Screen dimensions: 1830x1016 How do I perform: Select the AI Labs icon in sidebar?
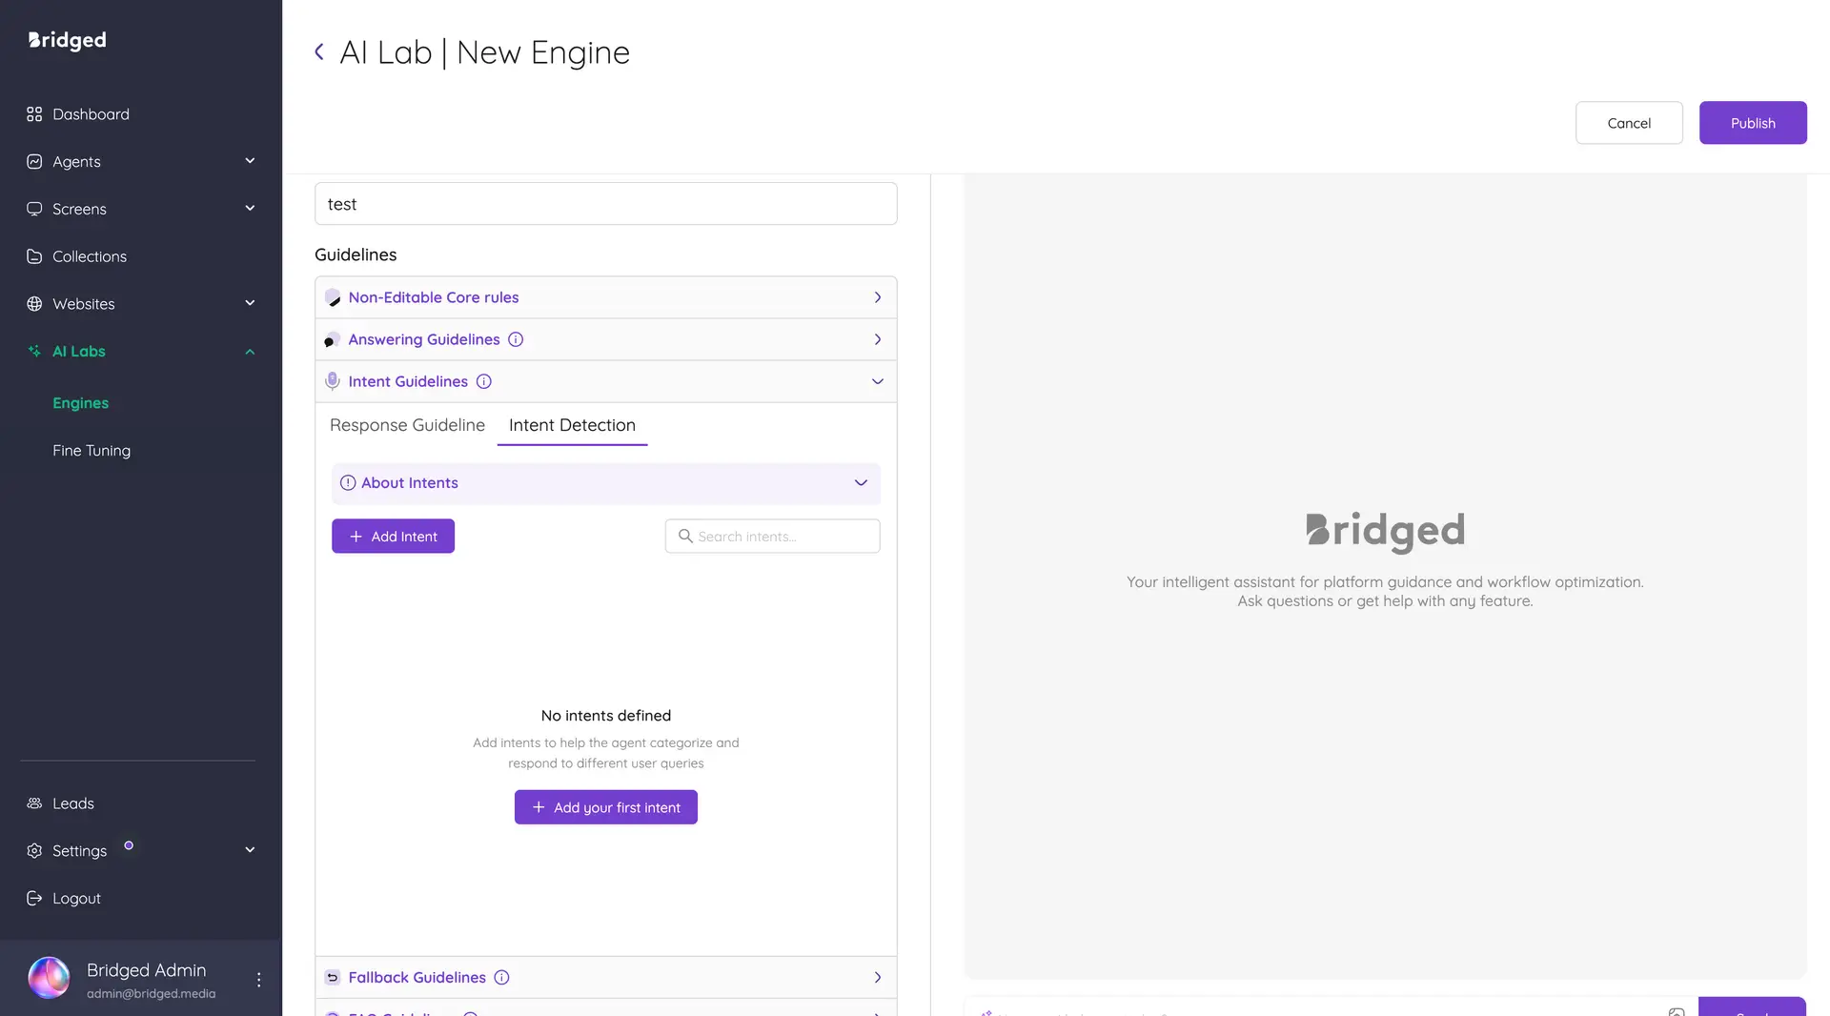coord(34,351)
